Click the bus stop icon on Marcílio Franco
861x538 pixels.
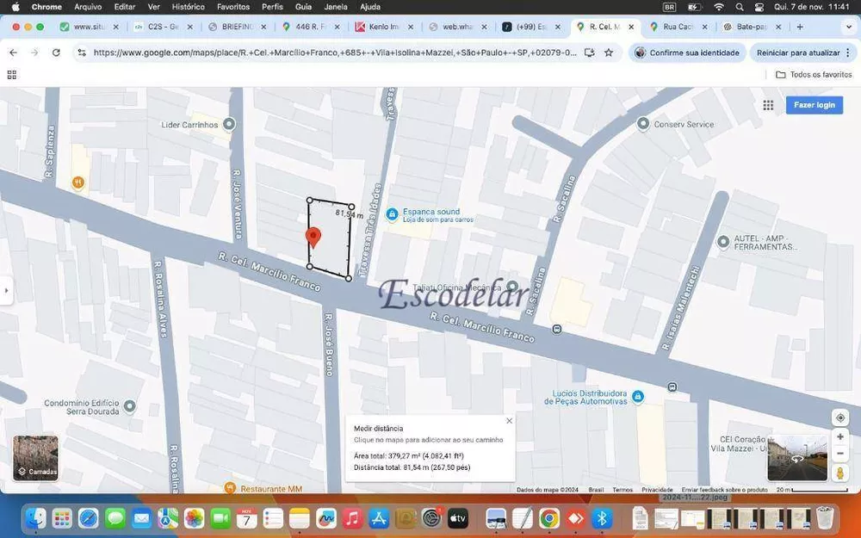click(557, 330)
